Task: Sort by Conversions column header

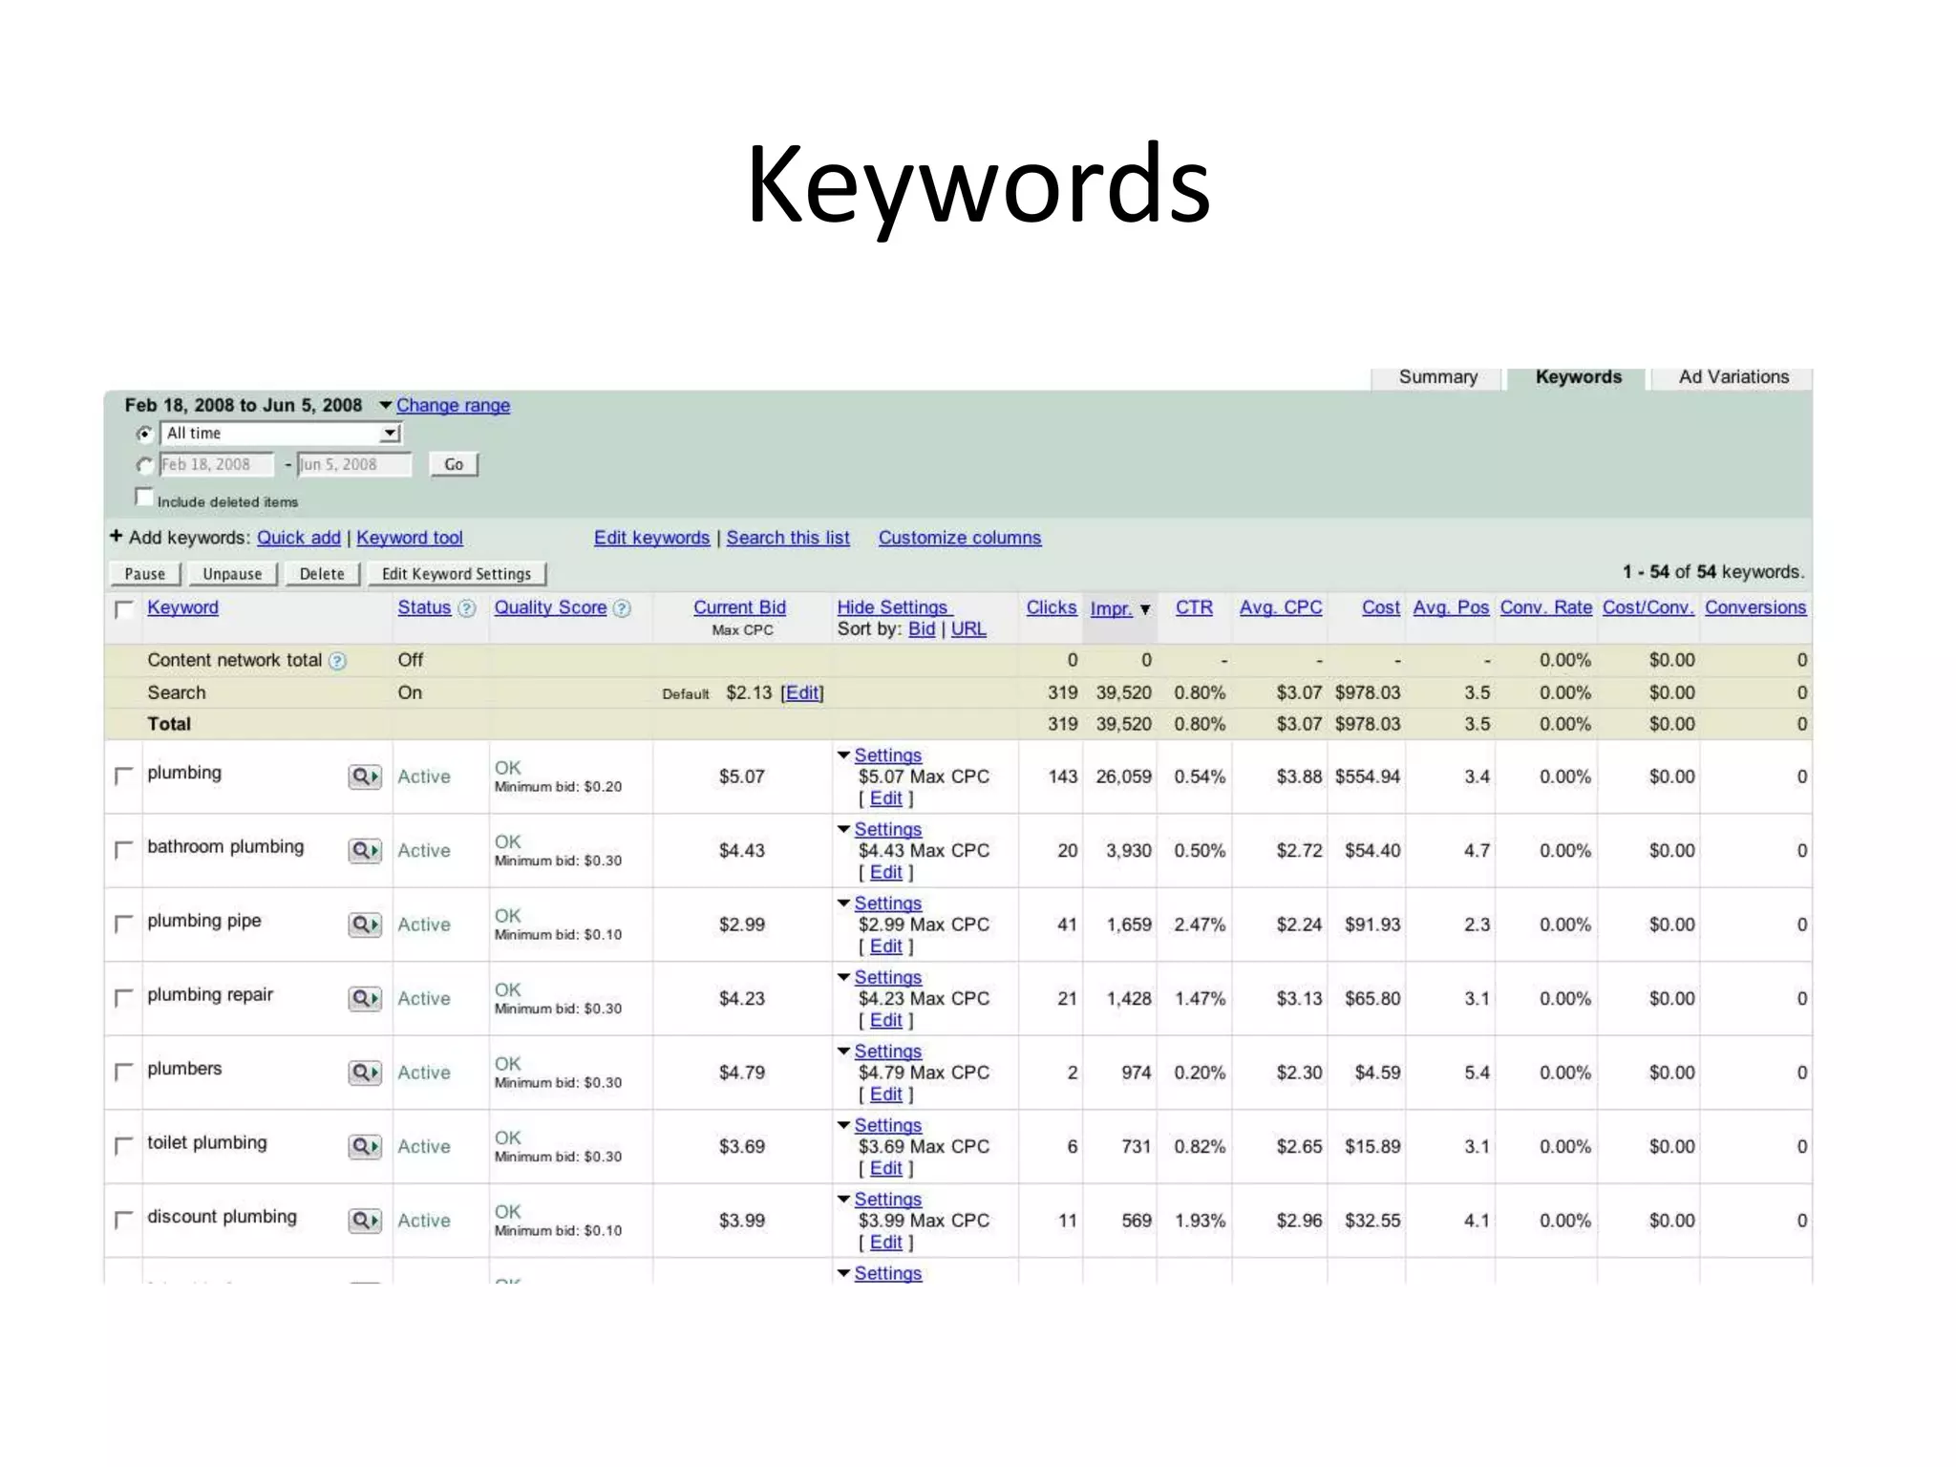Action: pos(1755,607)
